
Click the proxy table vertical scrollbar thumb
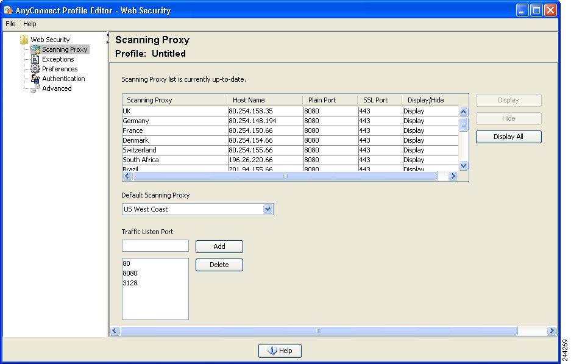(463, 124)
